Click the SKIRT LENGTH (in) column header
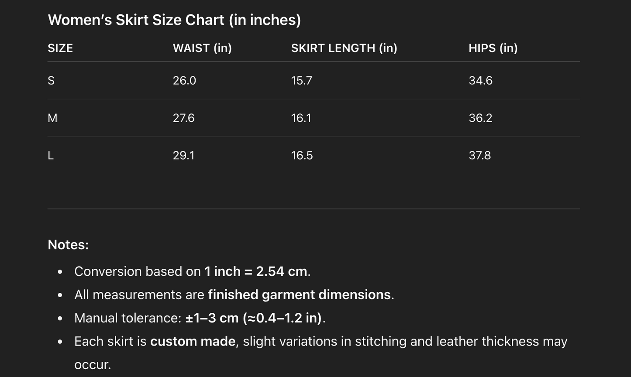The image size is (631, 377). 344,48
